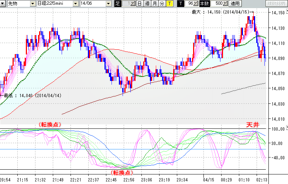Click the 複数銘柄 multiple symbols button
Image resolution: width=288 pixels, height=184 pixels.
pos(276,4)
